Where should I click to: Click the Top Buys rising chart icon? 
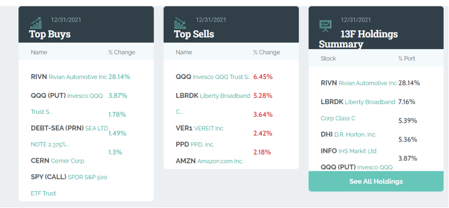click(x=36, y=23)
